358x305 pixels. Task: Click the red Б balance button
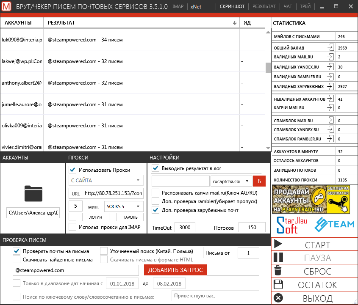pos(258,181)
